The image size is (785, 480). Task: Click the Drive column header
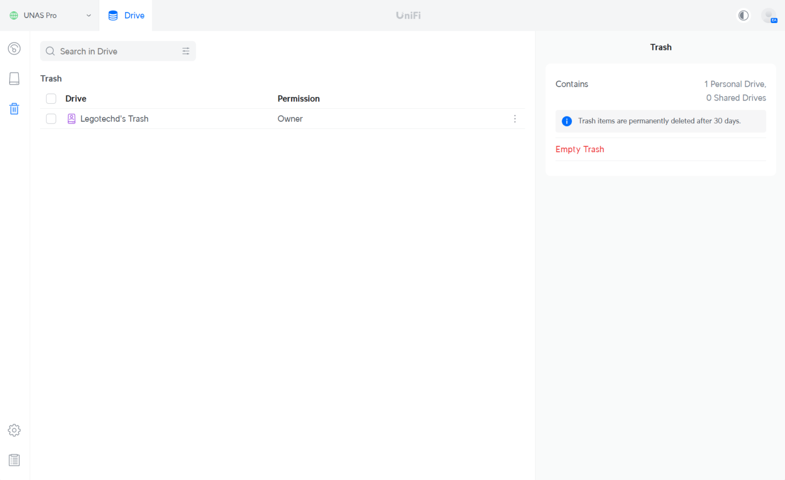[76, 99]
